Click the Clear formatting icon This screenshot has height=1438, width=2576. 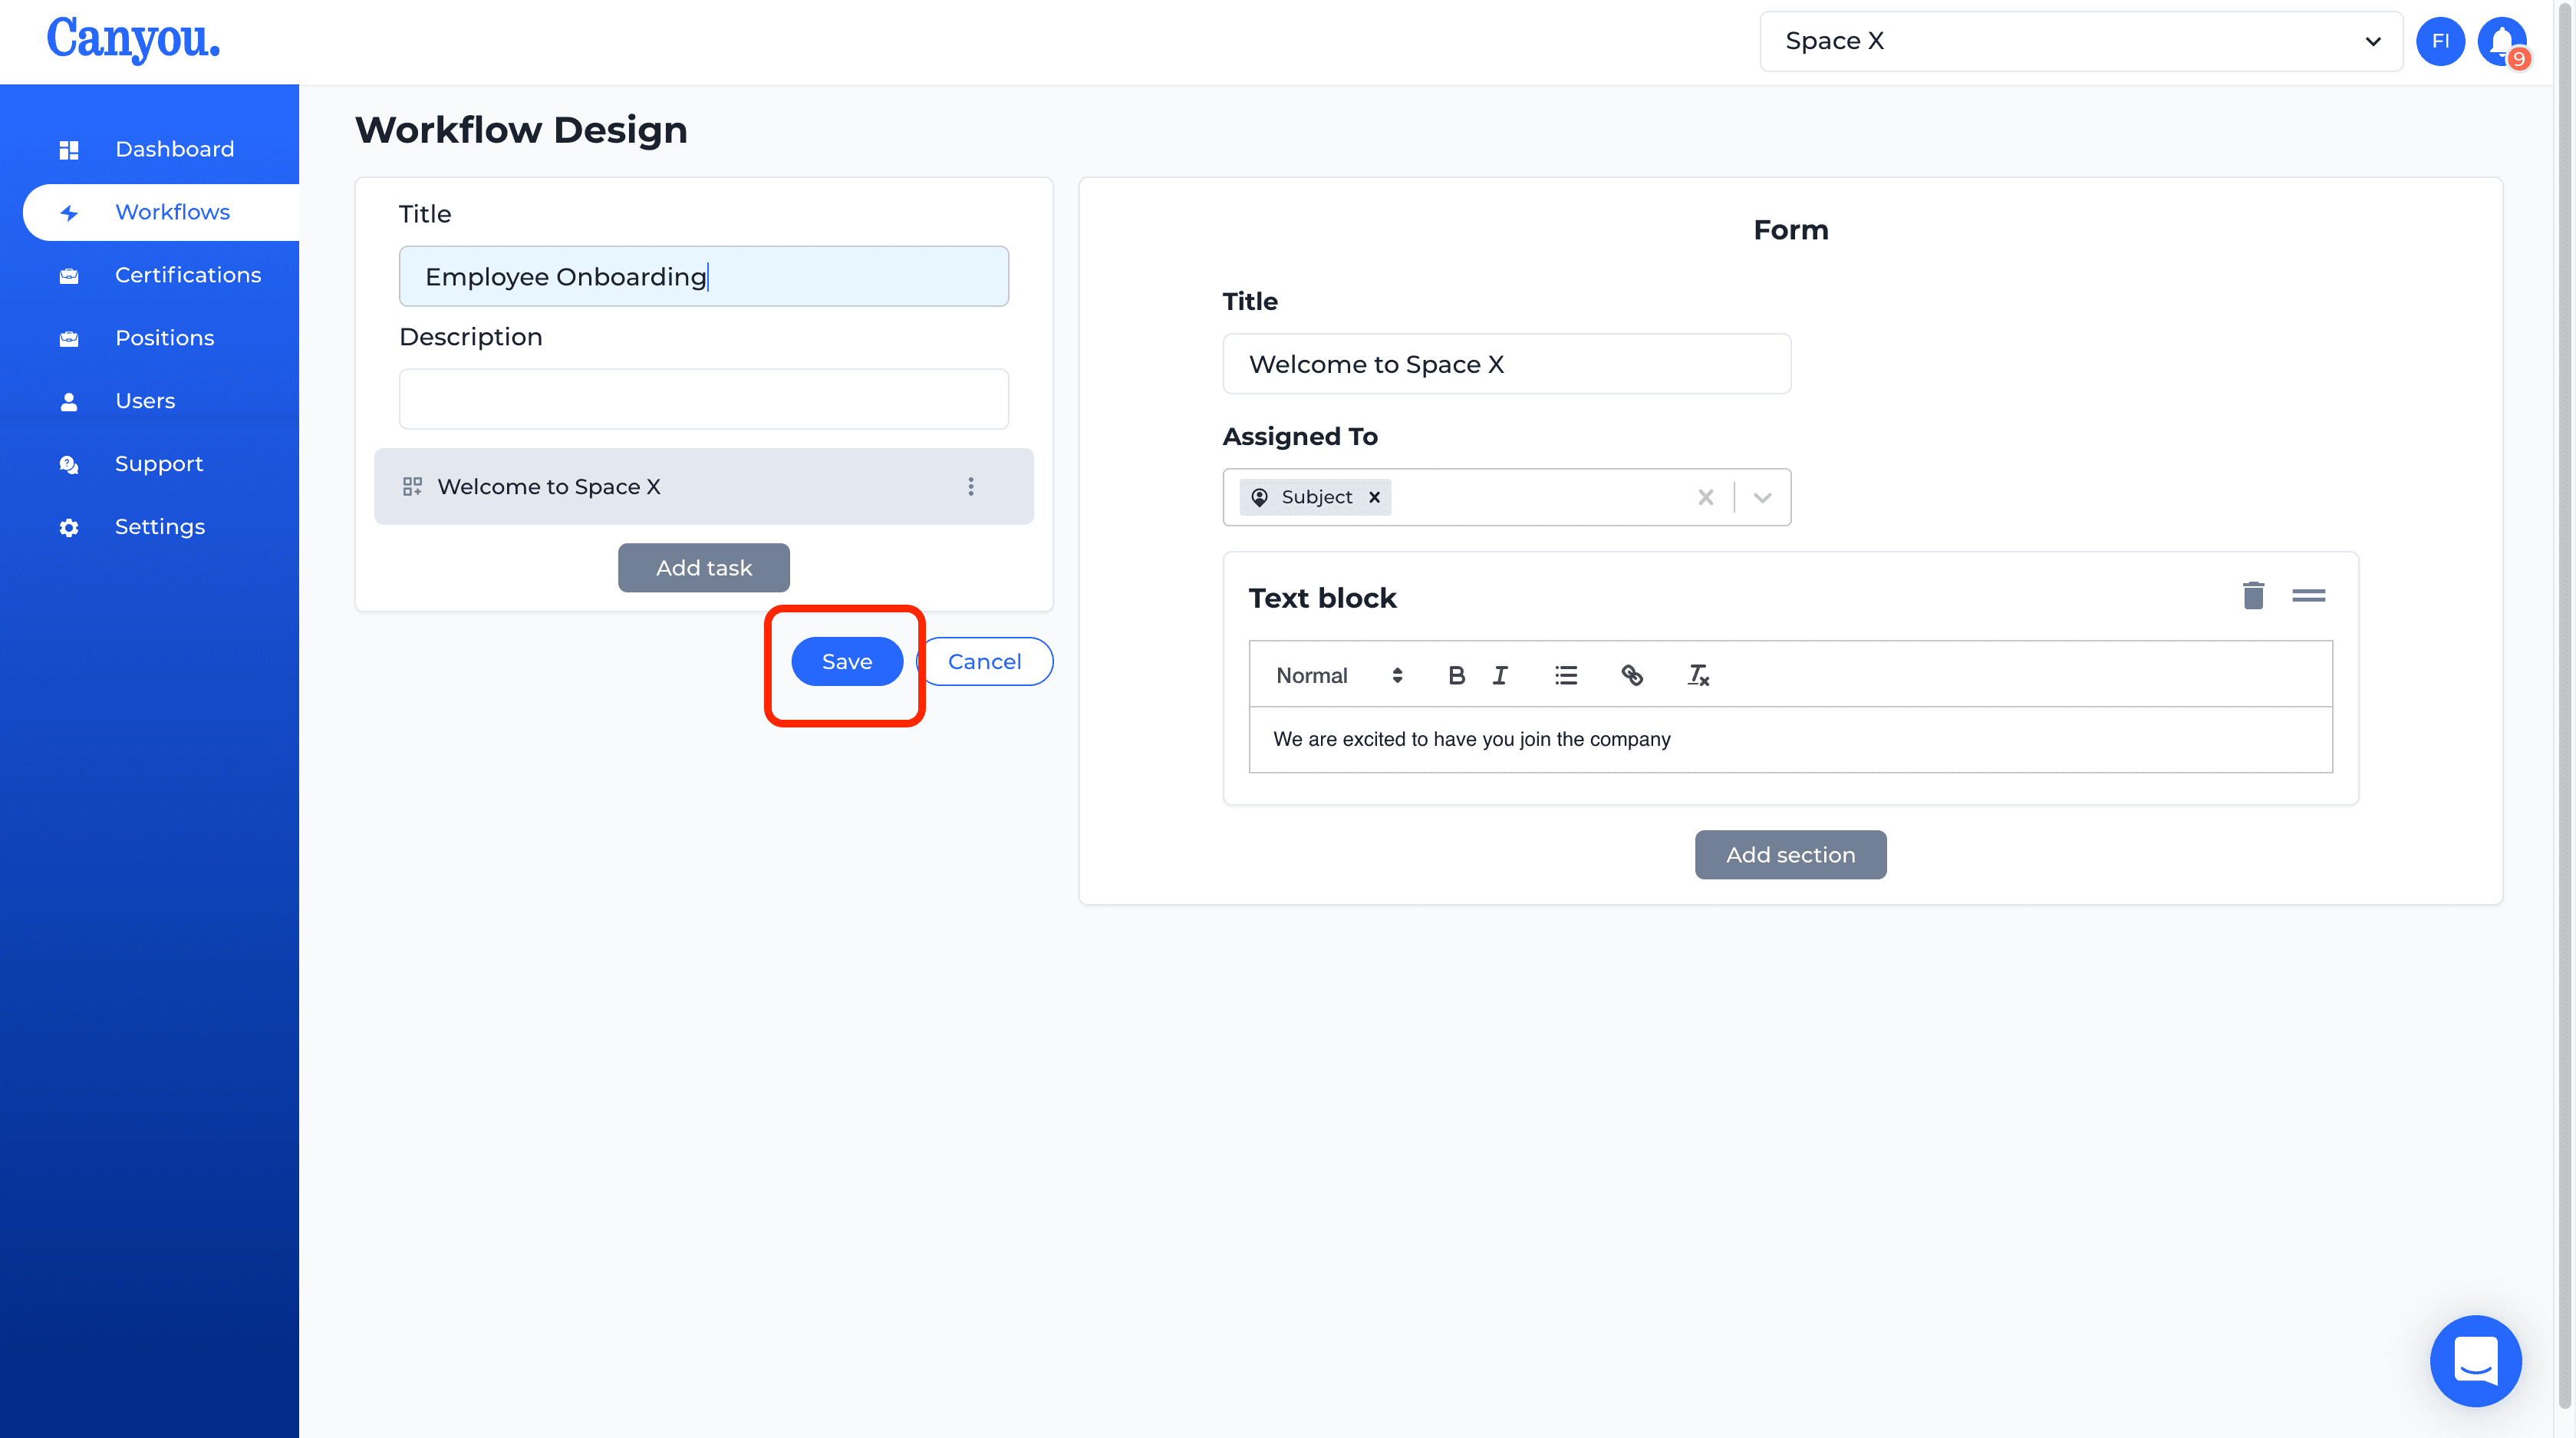[1697, 674]
